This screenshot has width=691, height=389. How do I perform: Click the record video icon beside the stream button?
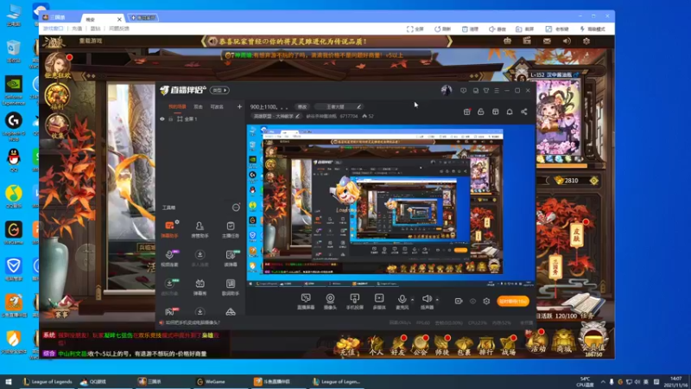tap(459, 301)
